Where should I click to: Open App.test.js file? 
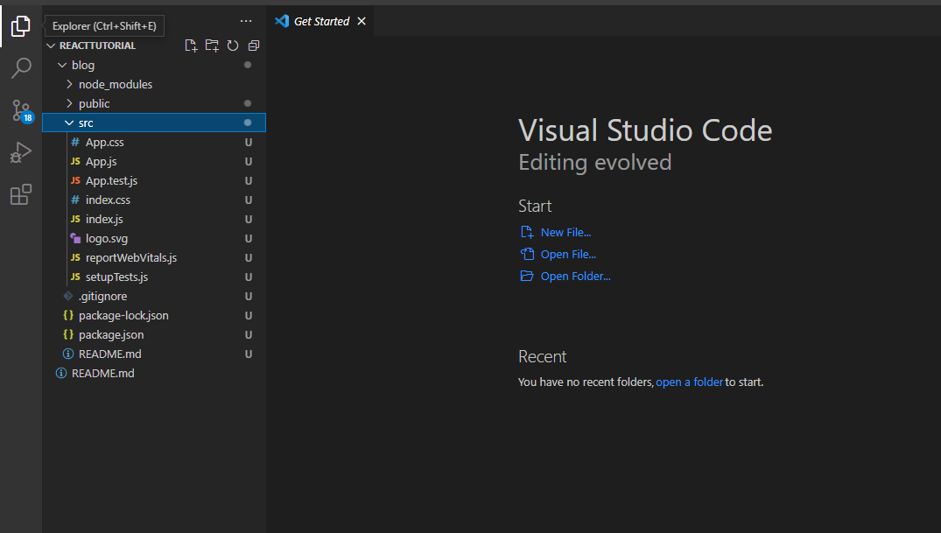(154, 180)
